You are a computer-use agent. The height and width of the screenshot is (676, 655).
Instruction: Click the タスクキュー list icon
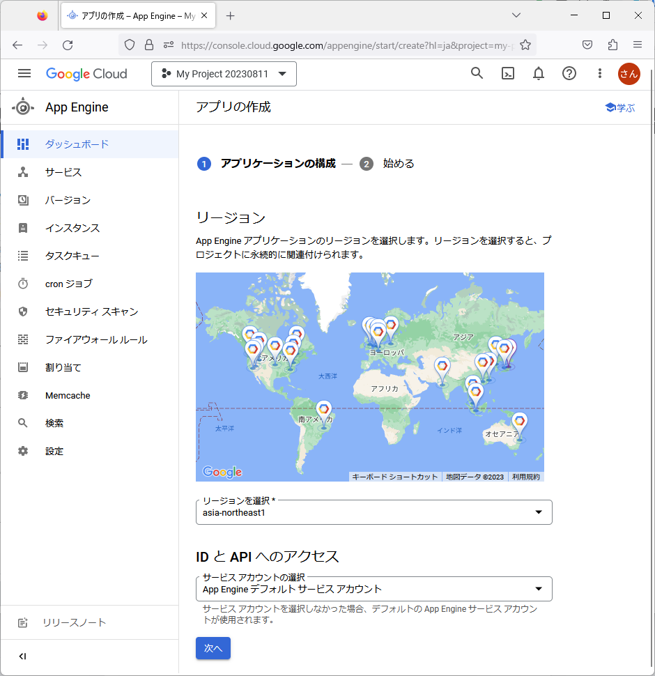click(23, 256)
